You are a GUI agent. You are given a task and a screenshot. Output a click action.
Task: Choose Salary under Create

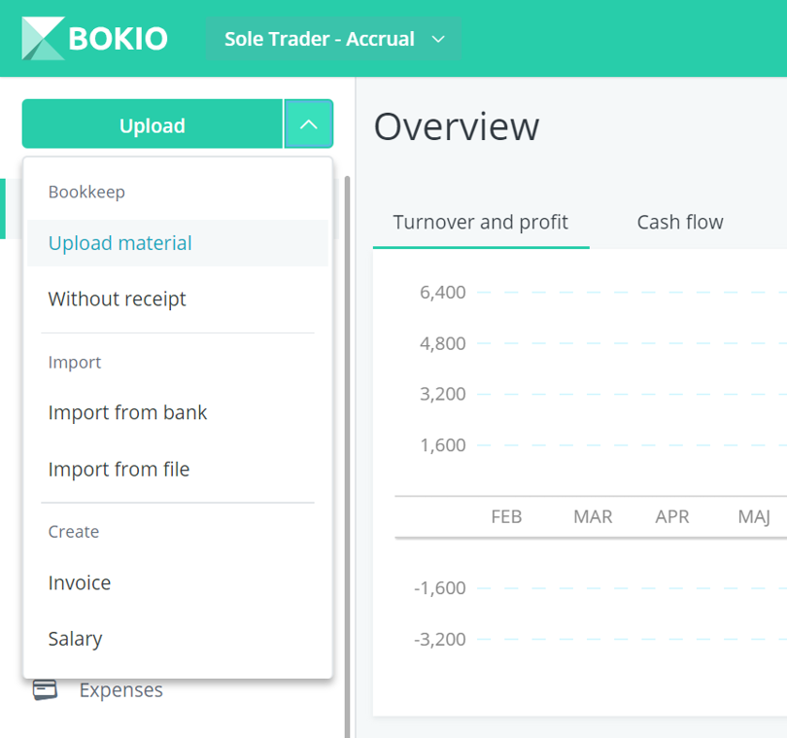point(178,639)
